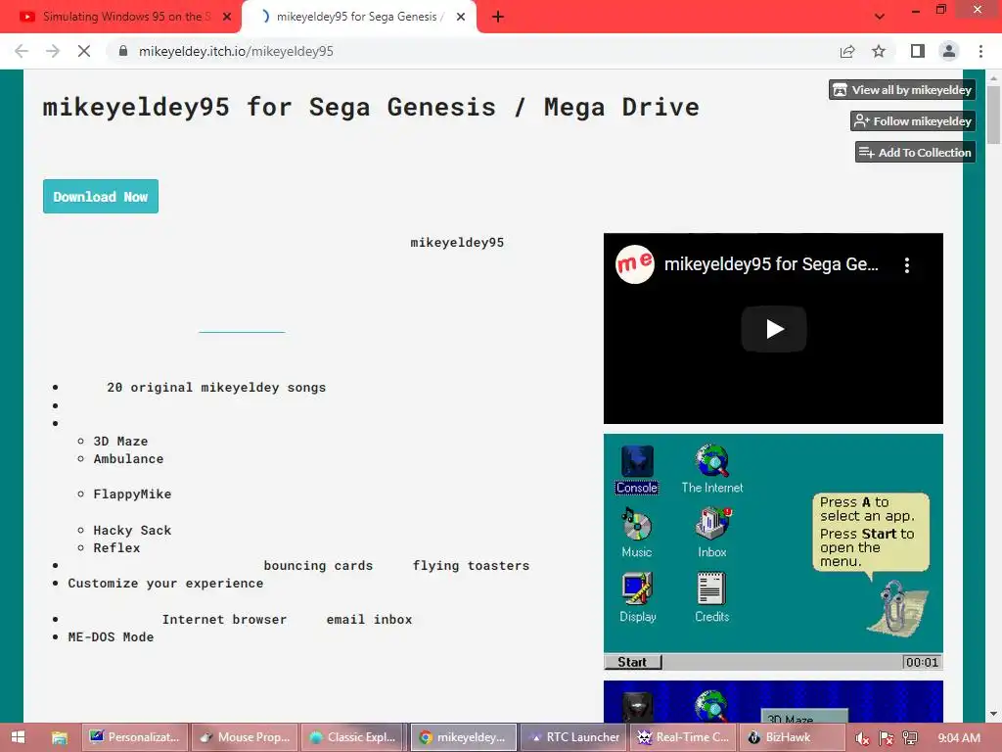Click View all by mikeyeldey
Viewport: 1002px width, 752px height.
902,89
